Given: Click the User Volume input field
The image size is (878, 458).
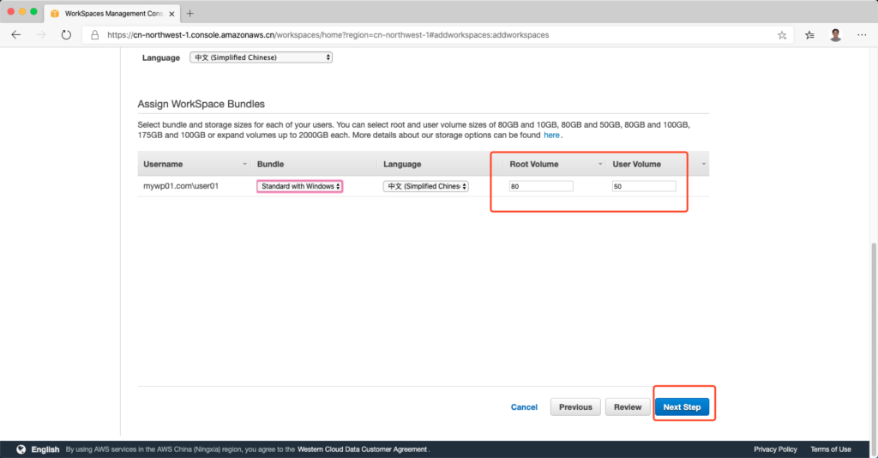Looking at the screenshot, I should 643,186.
